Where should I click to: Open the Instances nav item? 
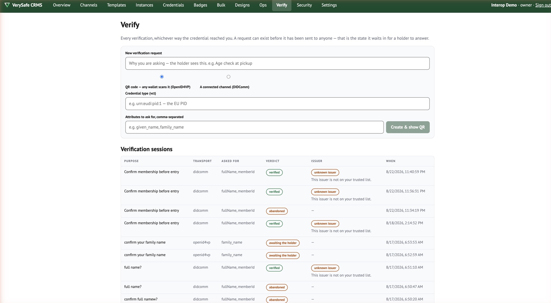144,5
